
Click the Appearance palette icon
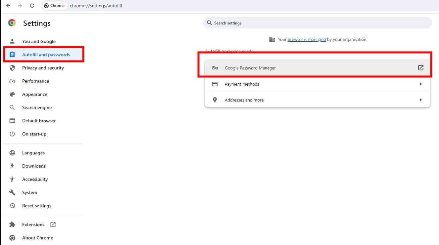[x=12, y=94]
